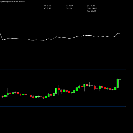Click the lower price axis label '0'
Viewport: 133px width, 133px height.
126,106
